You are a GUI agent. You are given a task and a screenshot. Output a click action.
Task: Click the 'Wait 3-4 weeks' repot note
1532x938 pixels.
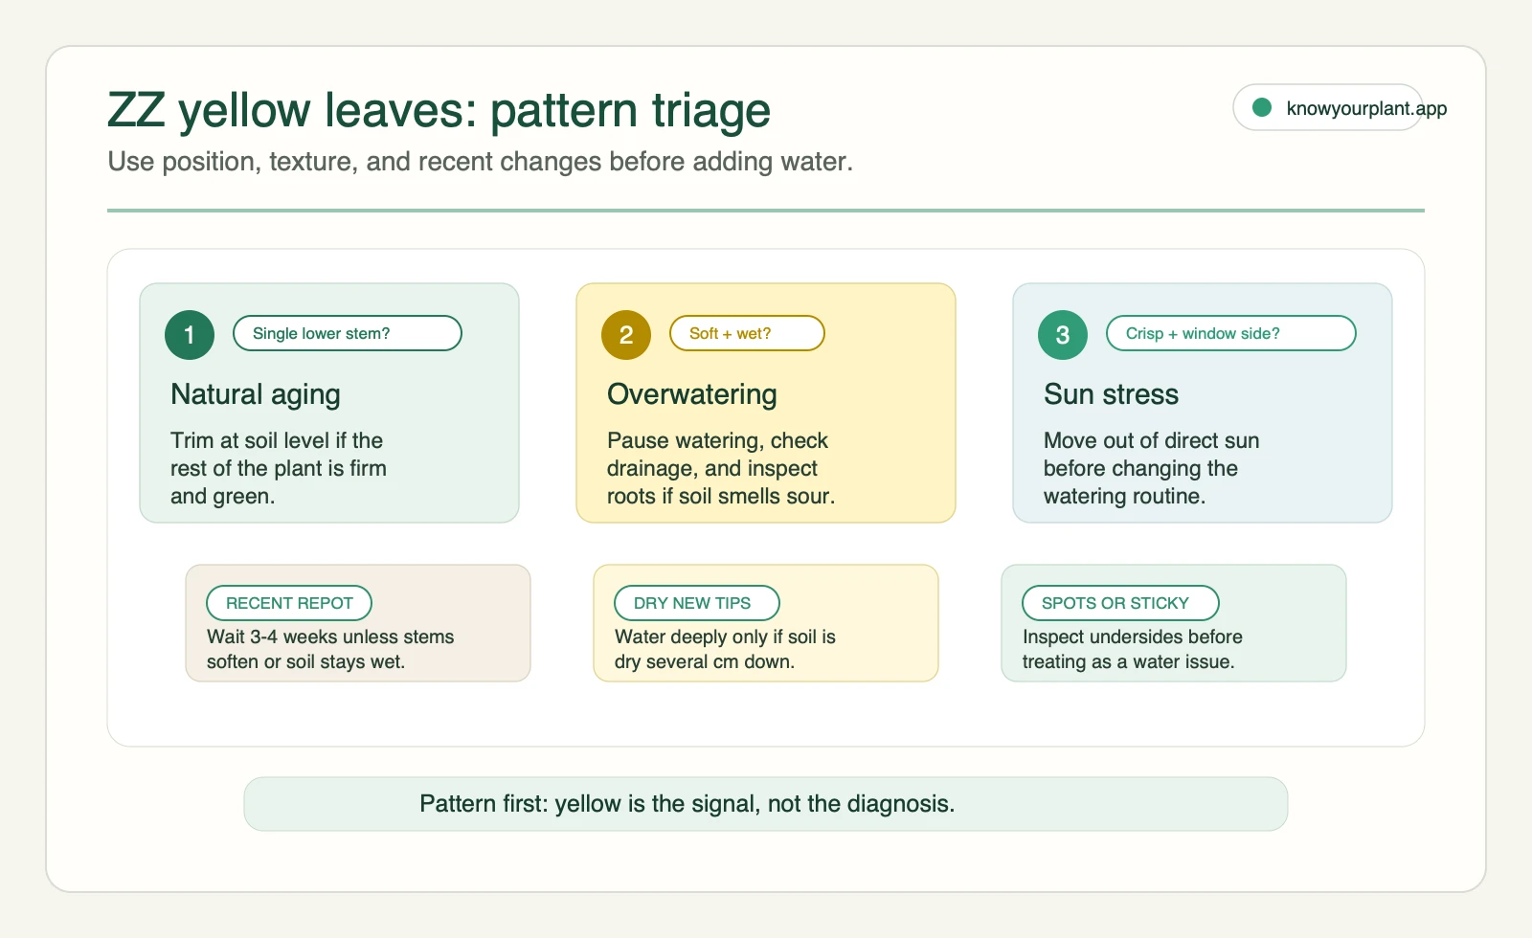click(x=330, y=649)
